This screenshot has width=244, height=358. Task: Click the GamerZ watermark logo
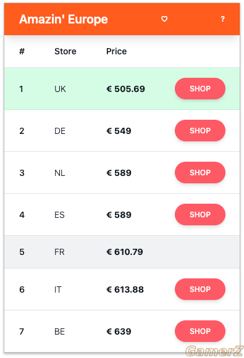coord(214,351)
